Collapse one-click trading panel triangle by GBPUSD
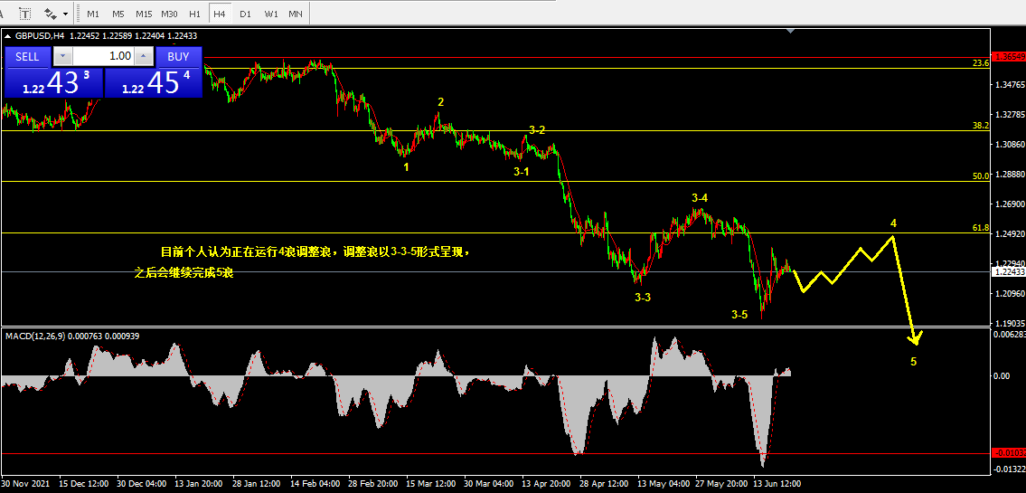1026x493 pixels. (8, 36)
